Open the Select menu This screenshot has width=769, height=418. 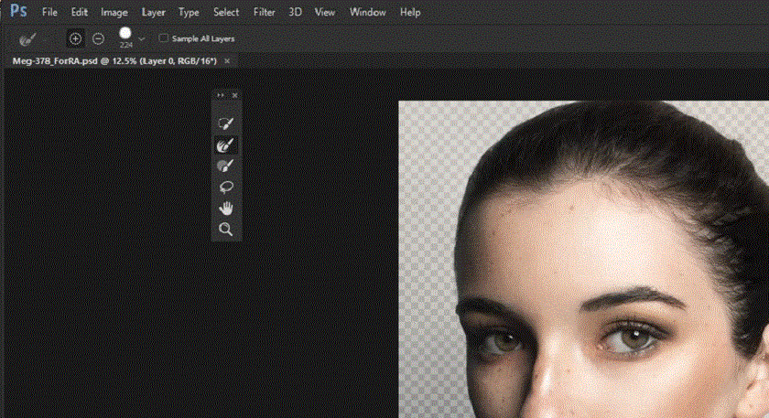click(x=225, y=13)
